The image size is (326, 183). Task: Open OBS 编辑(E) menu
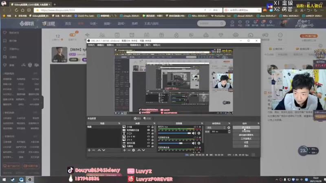tap(100, 45)
